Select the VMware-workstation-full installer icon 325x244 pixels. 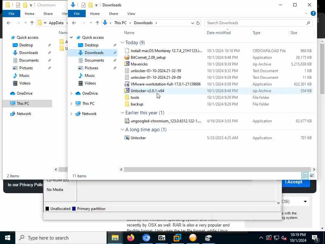127,84
